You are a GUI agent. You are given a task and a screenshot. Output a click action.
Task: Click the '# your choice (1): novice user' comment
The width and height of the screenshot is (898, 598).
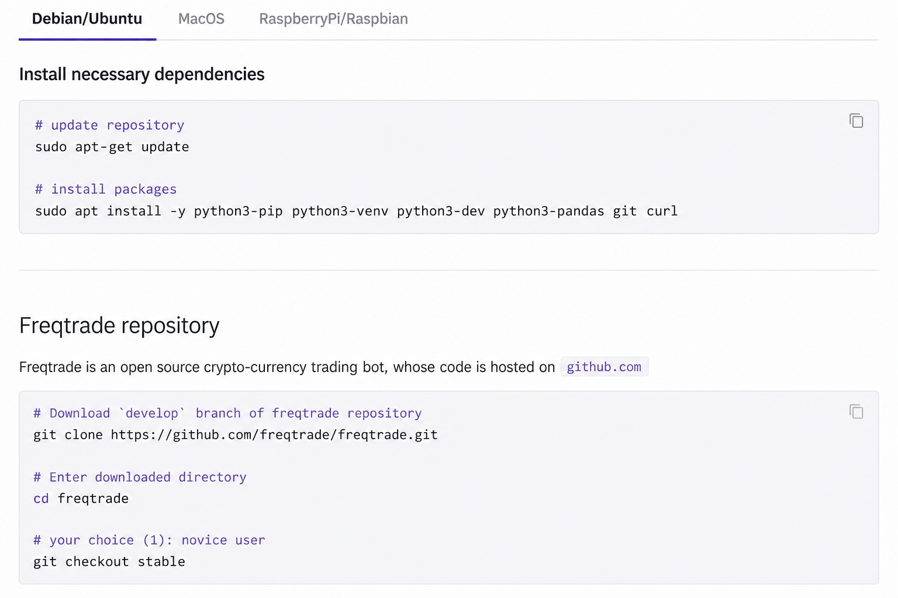click(149, 540)
